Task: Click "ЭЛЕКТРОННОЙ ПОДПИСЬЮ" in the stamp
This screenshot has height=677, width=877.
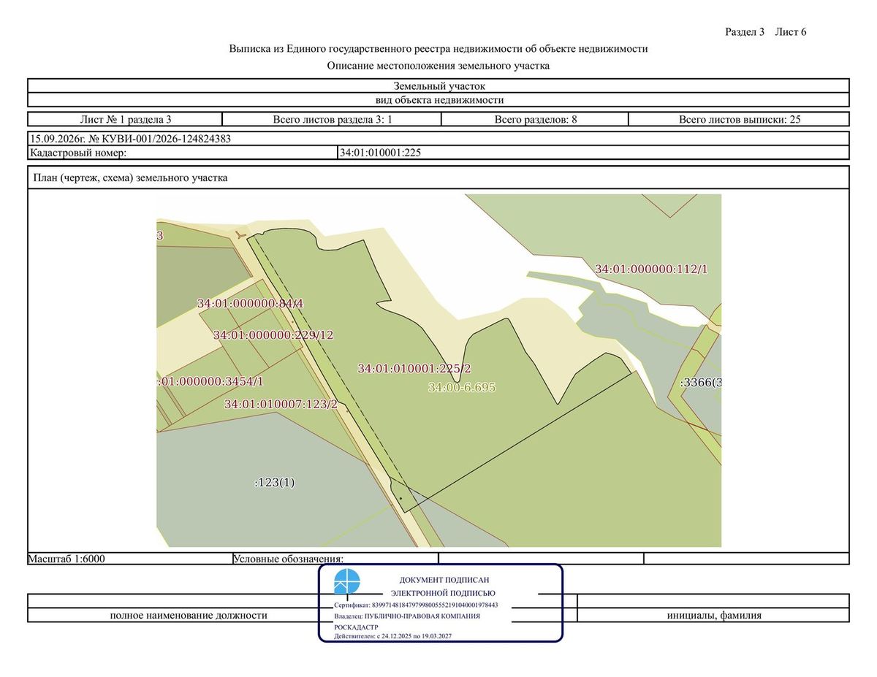Action: click(444, 593)
